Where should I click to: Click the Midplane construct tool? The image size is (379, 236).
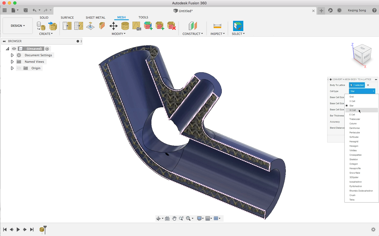[x=193, y=26]
